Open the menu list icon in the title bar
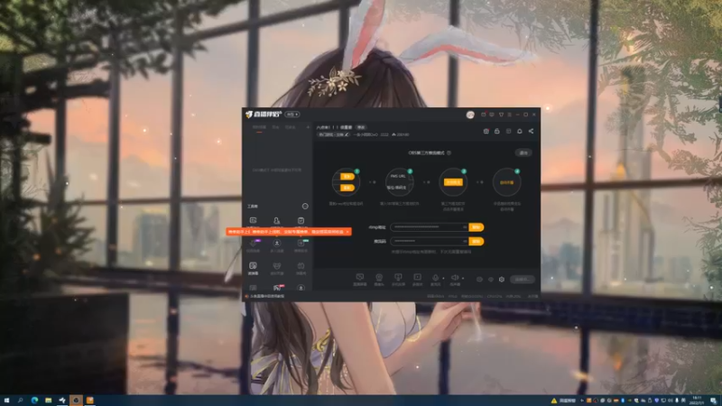 (x=509, y=115)
